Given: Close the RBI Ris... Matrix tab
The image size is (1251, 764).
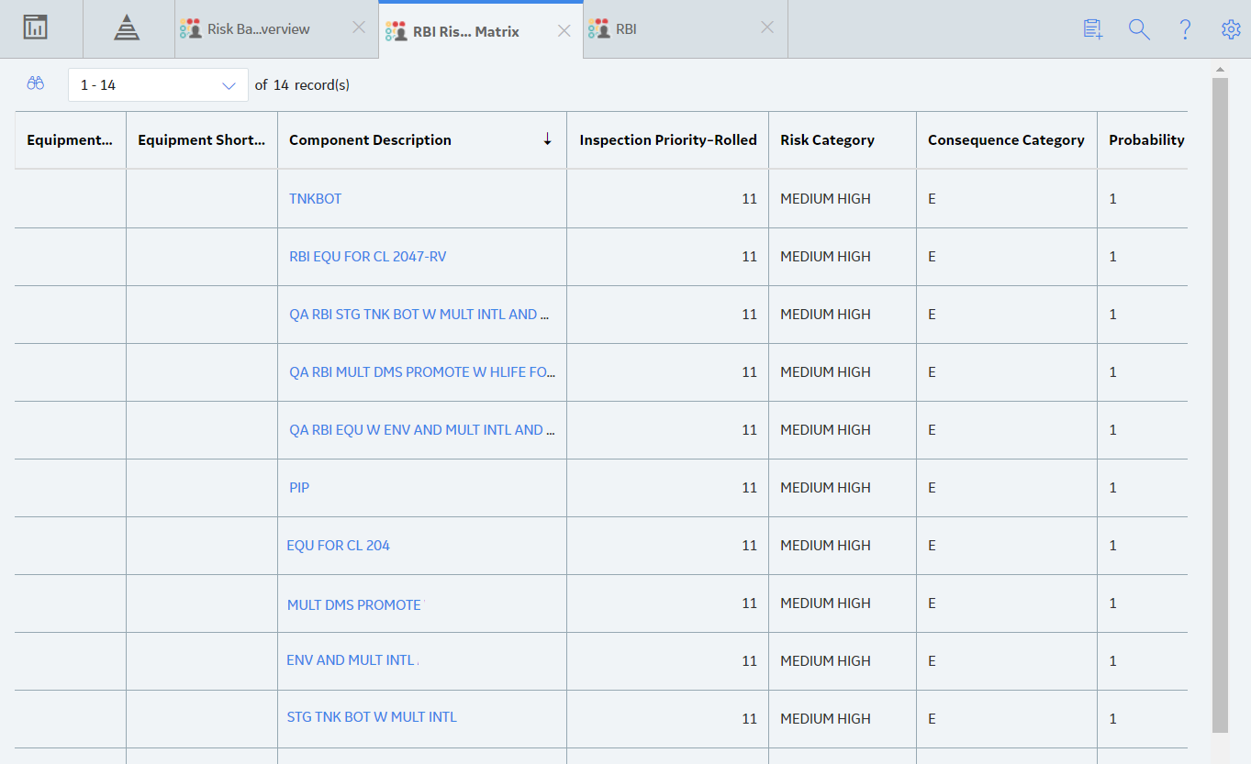Looking at the screenshot, I should pyautogui.click(x=564, y=31).
